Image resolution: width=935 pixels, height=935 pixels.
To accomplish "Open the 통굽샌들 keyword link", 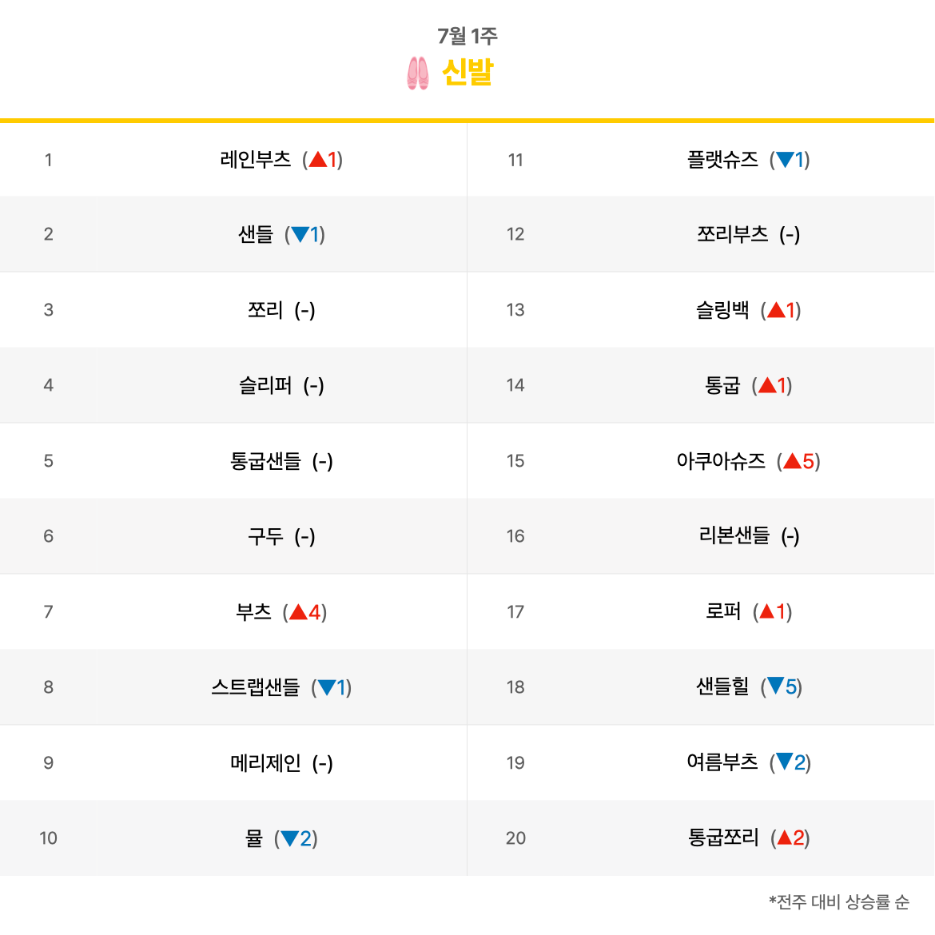I will 265,461.
